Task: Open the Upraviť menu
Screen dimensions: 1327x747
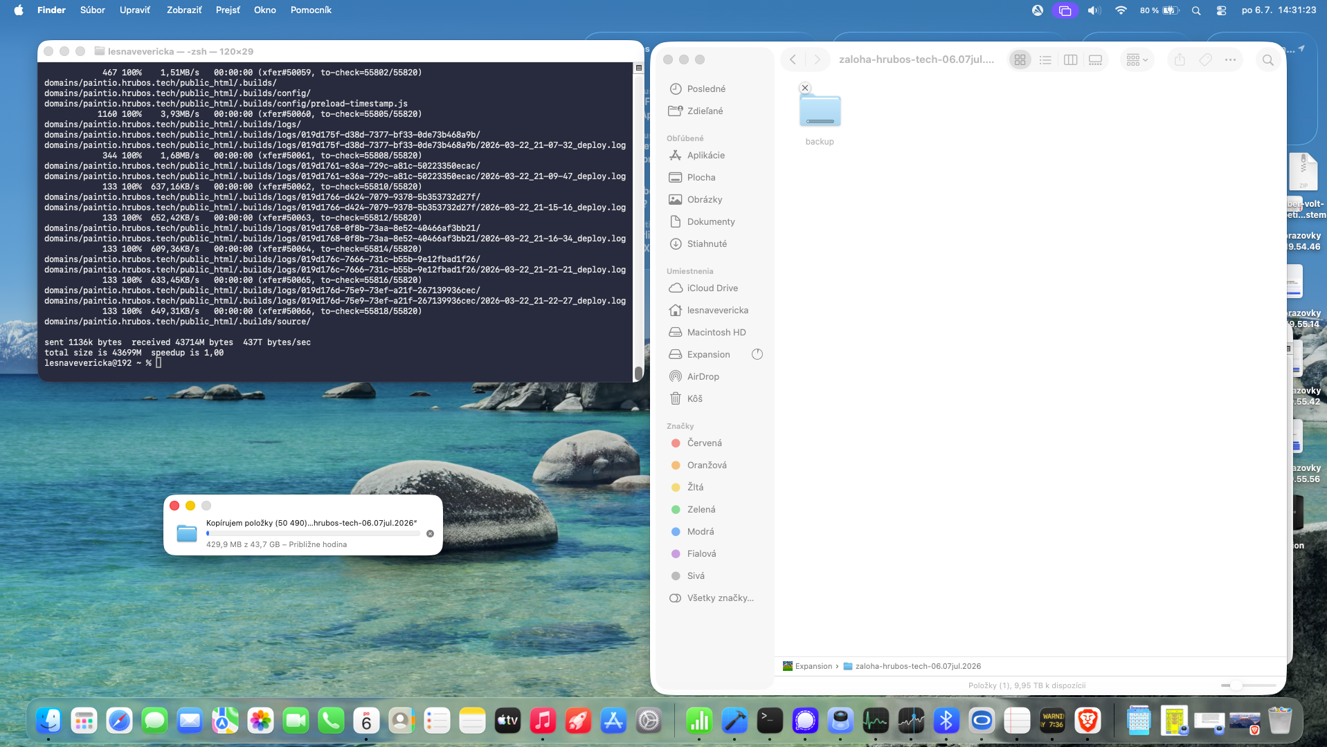Action: (135, 10)
